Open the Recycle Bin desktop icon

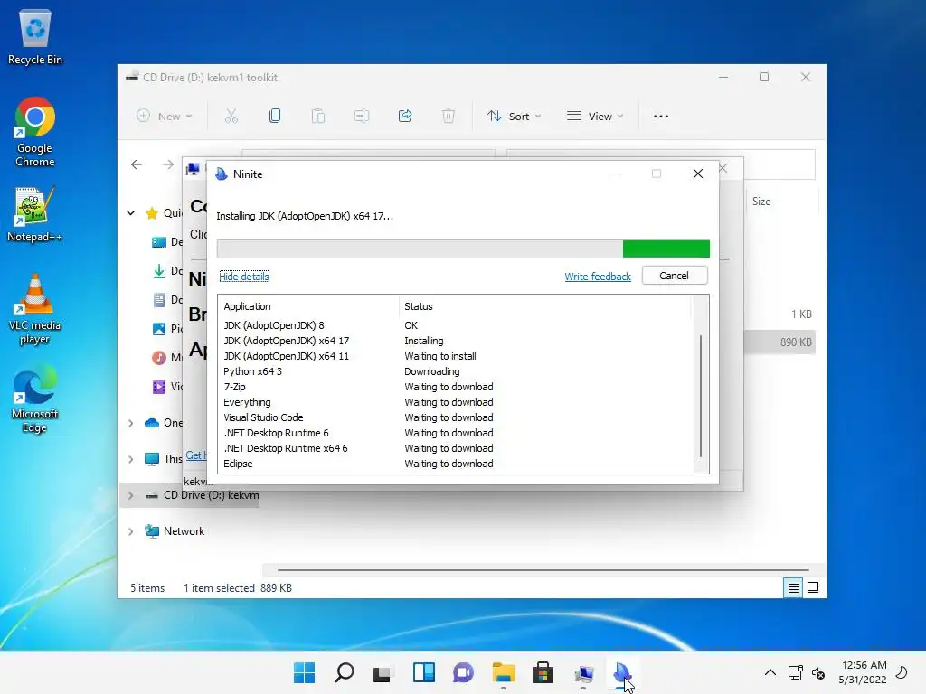pos(35,37)
